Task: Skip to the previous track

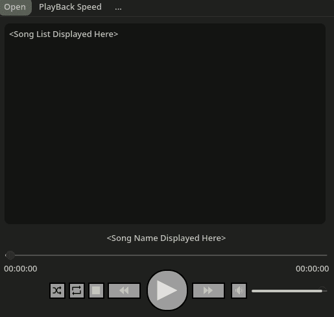Action: tap(124, 290)
